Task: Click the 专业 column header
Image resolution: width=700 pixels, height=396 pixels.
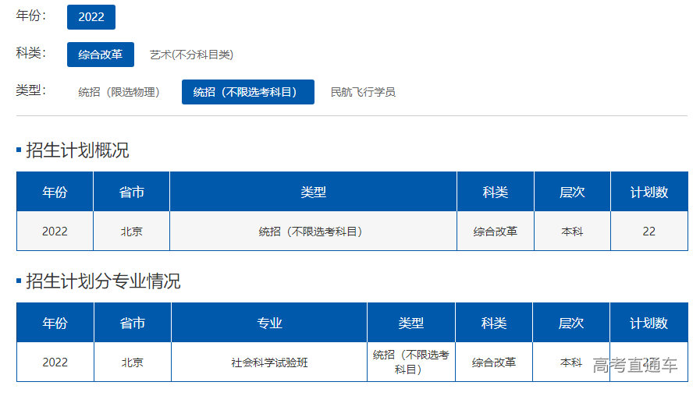Action: tap(269, 323)
